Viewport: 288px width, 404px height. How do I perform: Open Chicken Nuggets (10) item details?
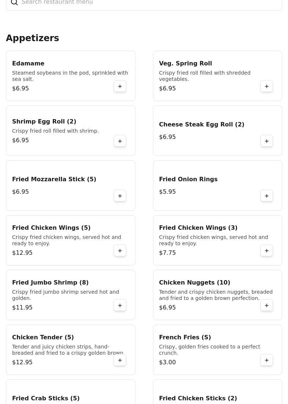(218, 295)
